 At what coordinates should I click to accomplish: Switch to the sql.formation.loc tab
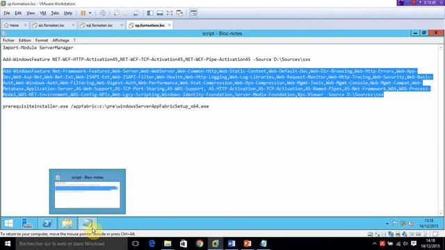click(99, 25)
